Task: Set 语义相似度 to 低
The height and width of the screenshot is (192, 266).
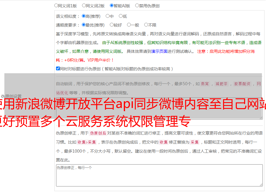Action: click(121, 16)
